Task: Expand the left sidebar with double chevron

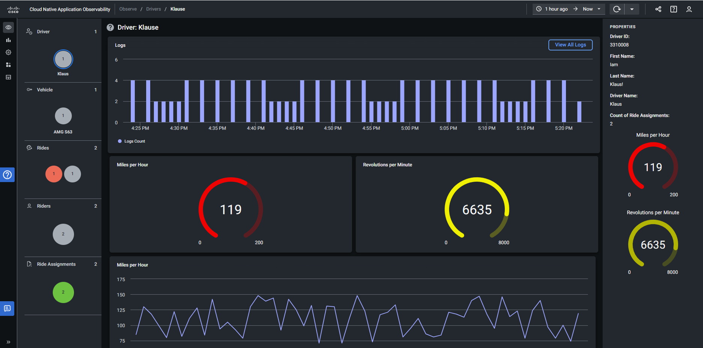Action: tap(8, 342)
